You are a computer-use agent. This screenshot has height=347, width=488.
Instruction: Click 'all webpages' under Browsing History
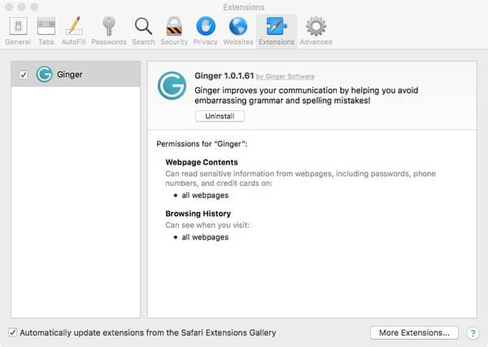(x=205, y=237)
